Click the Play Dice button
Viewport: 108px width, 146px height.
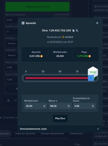[x=60, y=118]
